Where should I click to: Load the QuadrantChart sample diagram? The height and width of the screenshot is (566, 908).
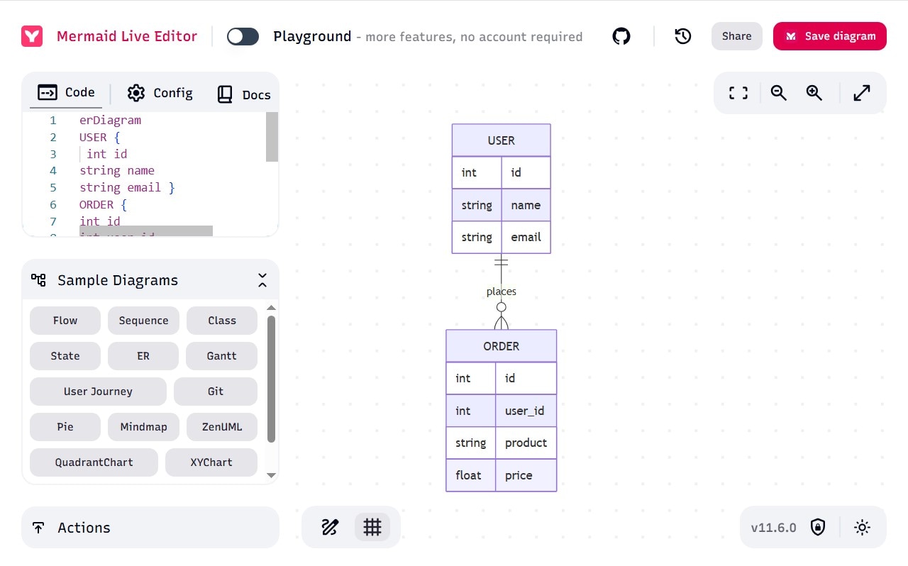click(x=94, y=462)
